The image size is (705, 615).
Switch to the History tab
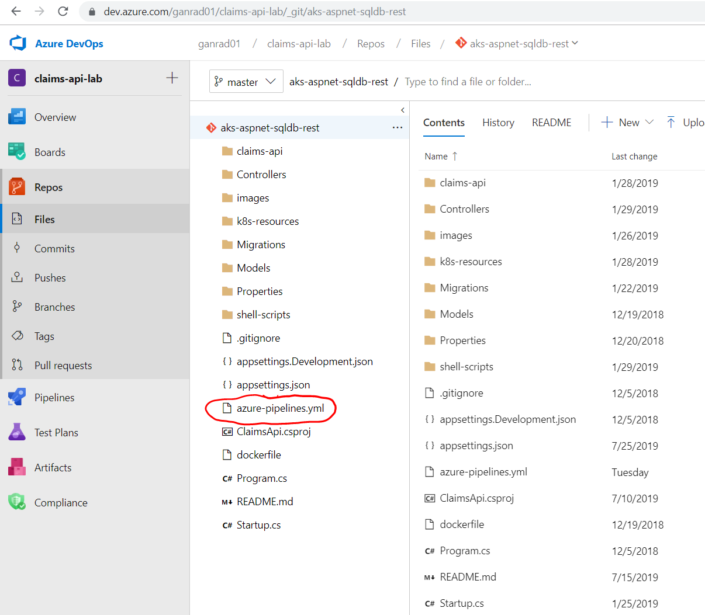pos(498,123)
